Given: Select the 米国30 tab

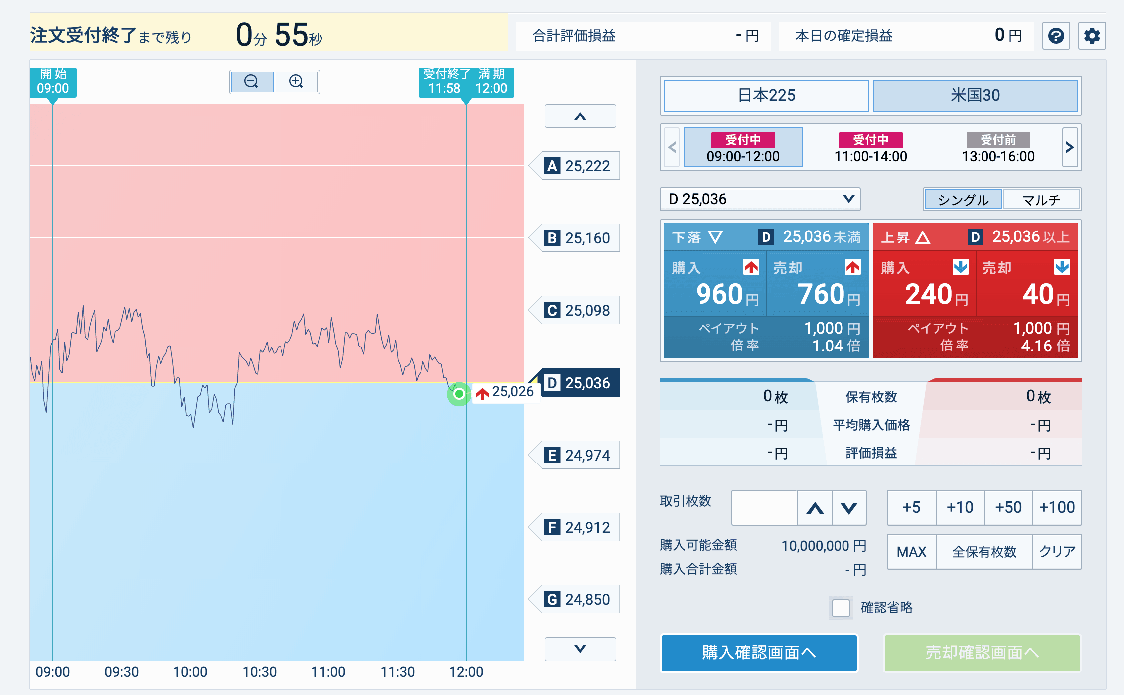Looking at the screenshot, I should pos(975,95).
